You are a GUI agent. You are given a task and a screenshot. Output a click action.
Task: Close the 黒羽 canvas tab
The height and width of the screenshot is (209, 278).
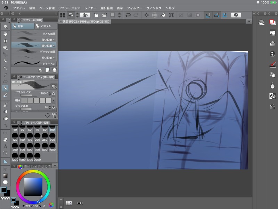click(61, 22)
